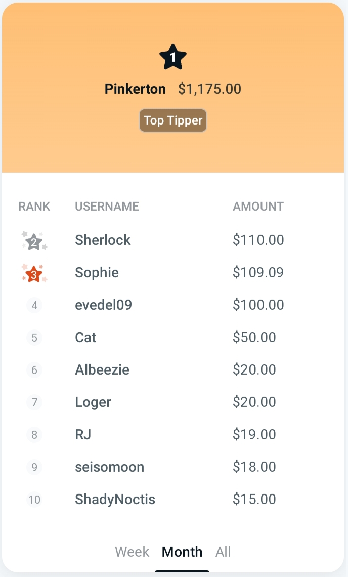Click the RANK column header
Screen dimensions: 348x577
[34, 207]
